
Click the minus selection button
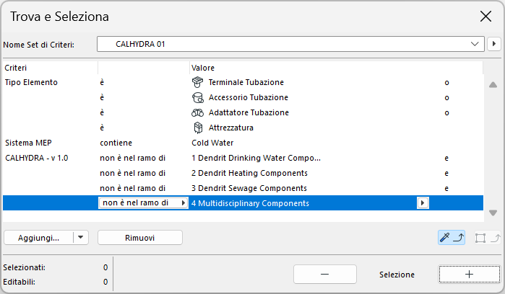pos(324,275)
